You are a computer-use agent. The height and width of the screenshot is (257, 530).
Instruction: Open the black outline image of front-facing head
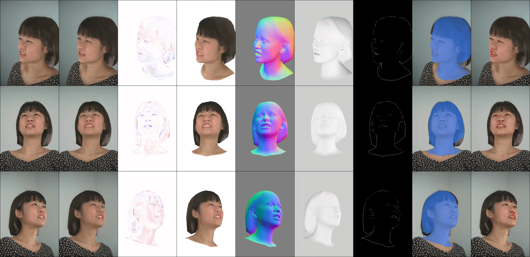[383, 128]
